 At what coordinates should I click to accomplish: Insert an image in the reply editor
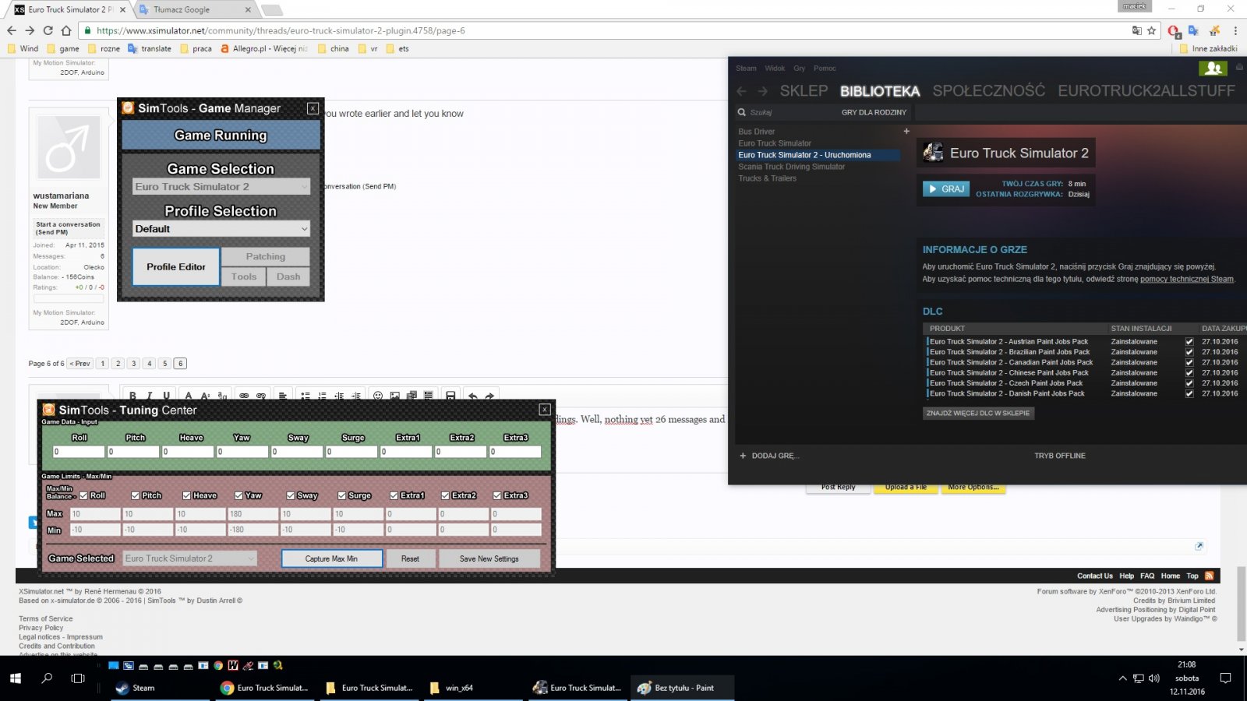click(x=395, y=396)
